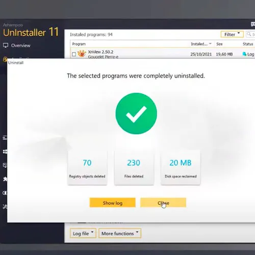
Task: Open the Filter dropdown
Action: coord(232,34)
